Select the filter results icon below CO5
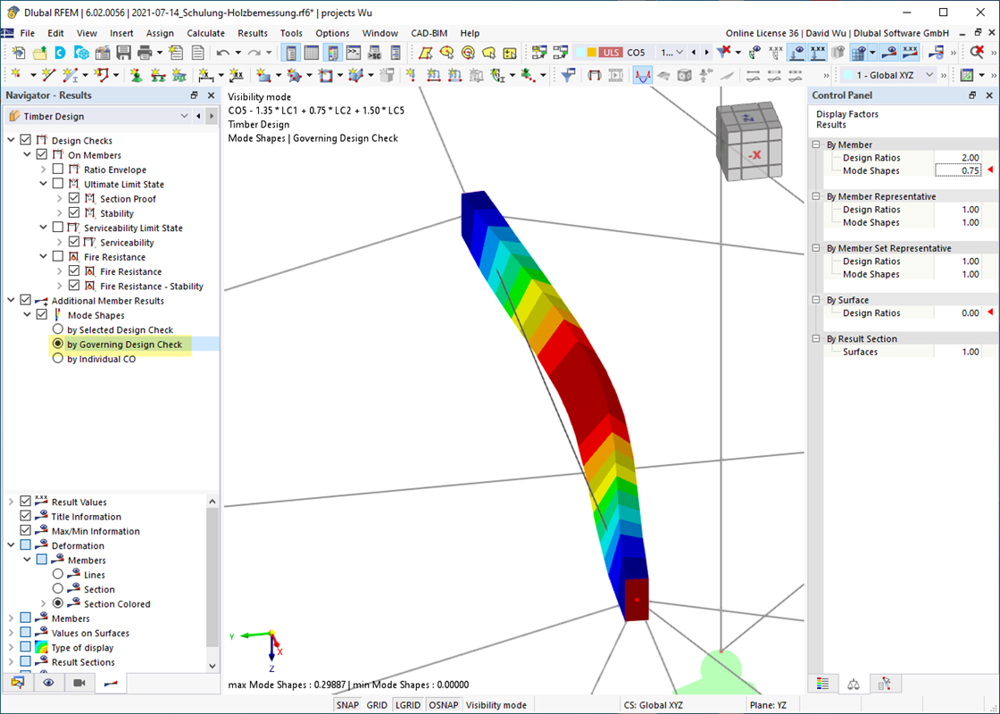This screenshot has height=714, width=1000. click(x=723, y=54)
